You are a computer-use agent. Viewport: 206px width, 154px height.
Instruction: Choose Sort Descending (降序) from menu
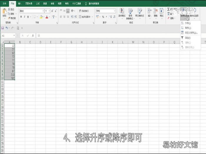click(x=190, y=28)
